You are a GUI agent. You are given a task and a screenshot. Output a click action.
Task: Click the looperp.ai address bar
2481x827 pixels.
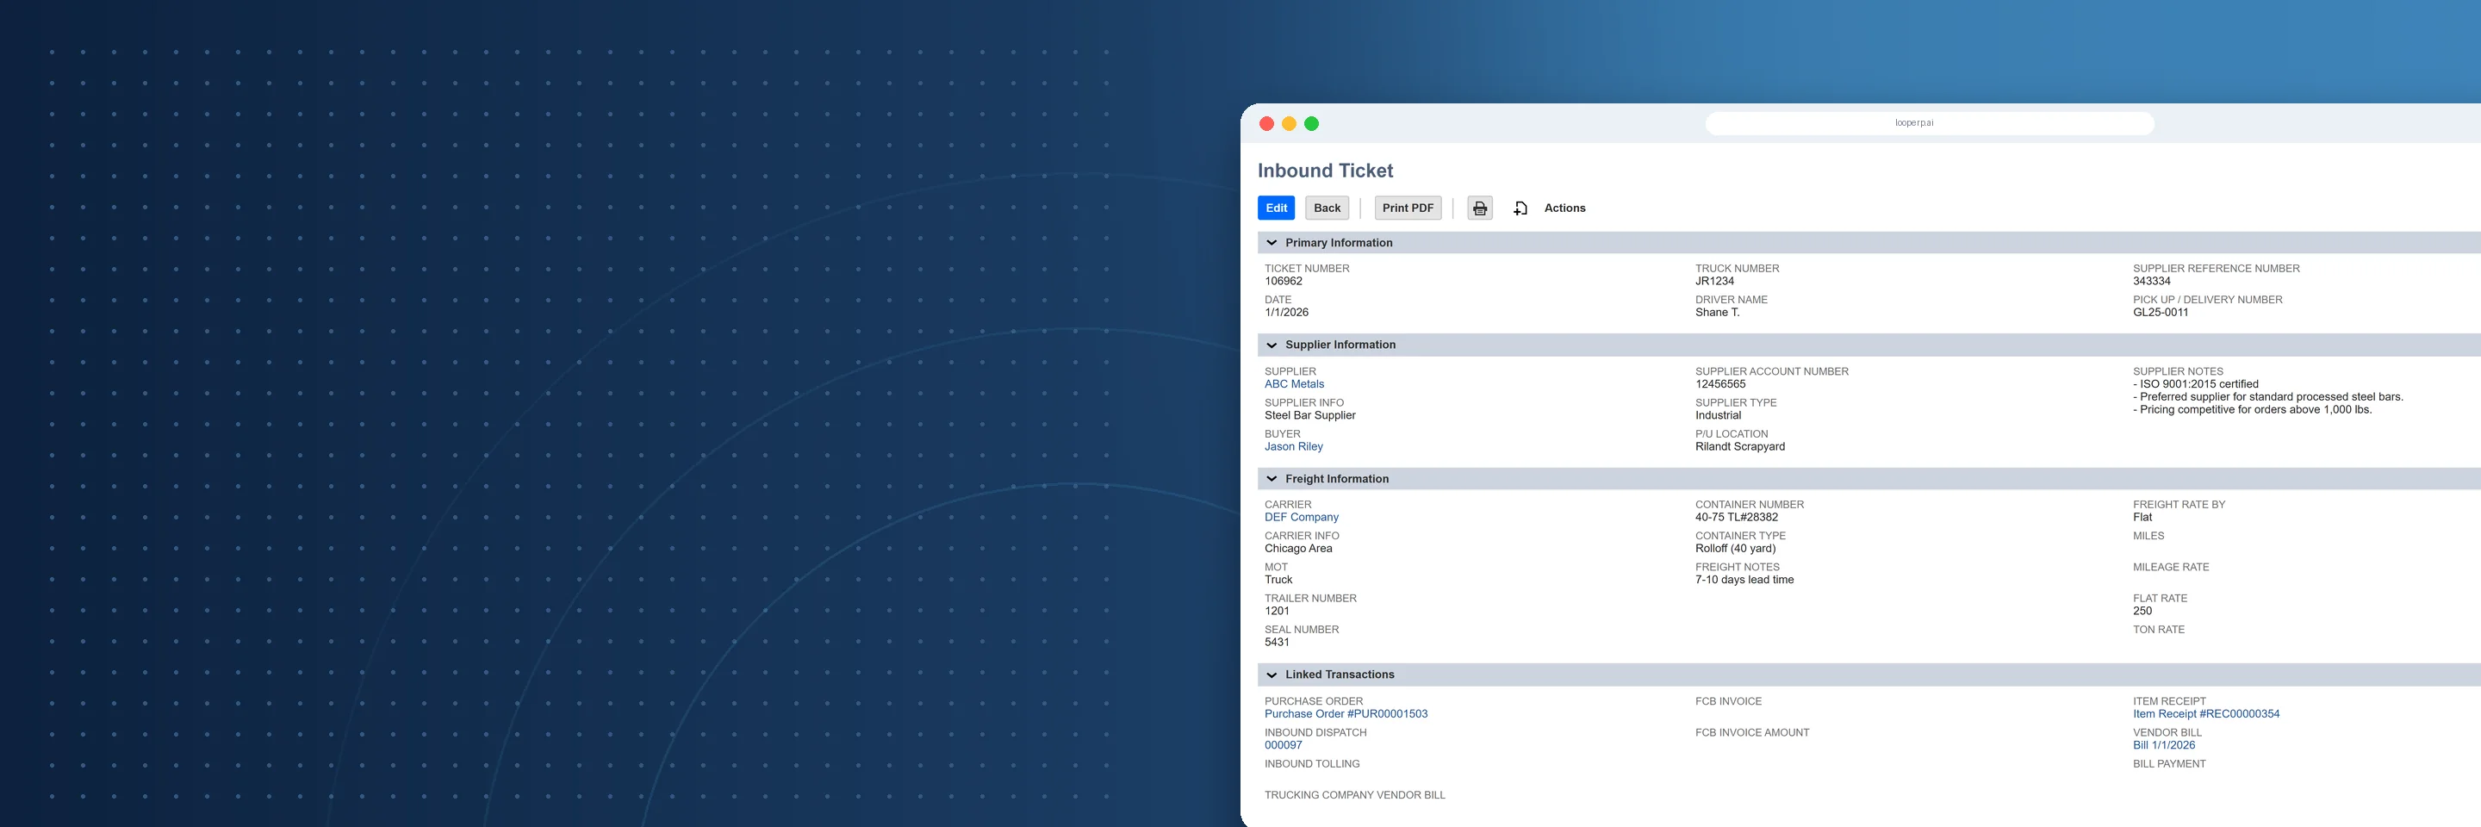(x=1929, y=123)
